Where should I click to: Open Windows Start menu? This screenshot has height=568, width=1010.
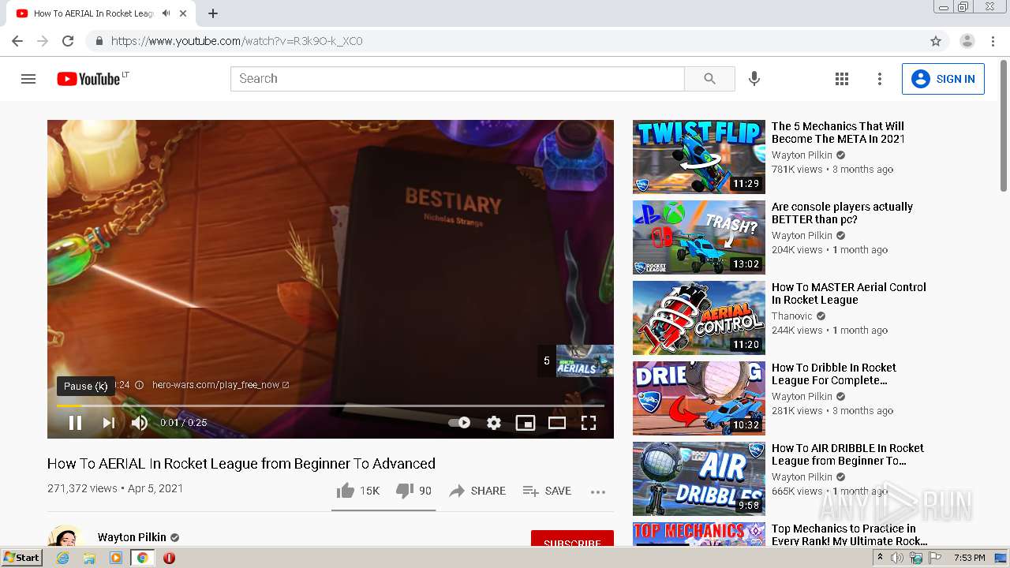point(22,558)
